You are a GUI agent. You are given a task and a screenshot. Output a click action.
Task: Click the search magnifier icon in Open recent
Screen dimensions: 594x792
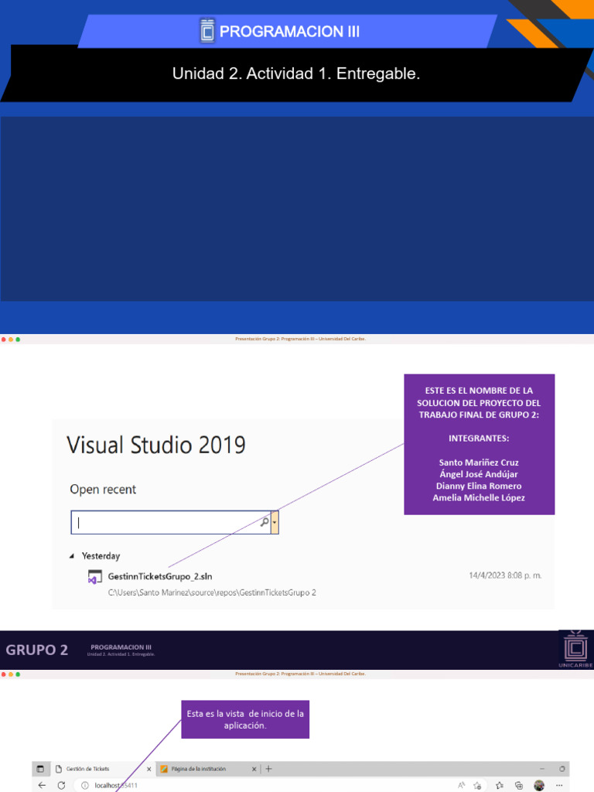[264, 523]
